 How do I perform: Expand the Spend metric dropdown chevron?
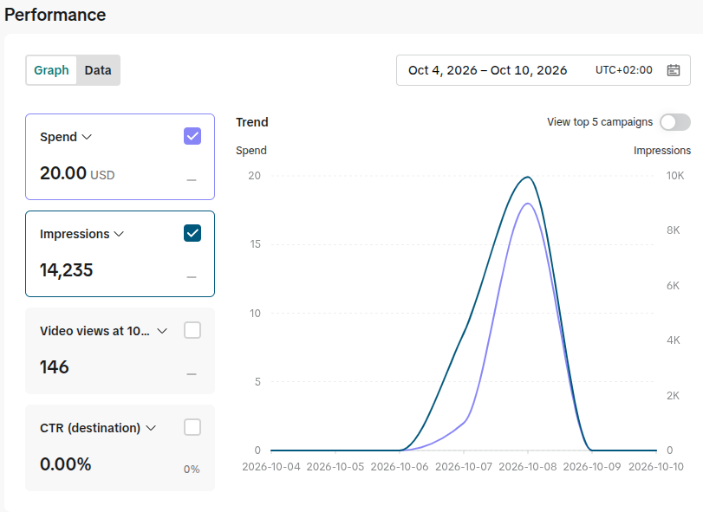point(87,137)
